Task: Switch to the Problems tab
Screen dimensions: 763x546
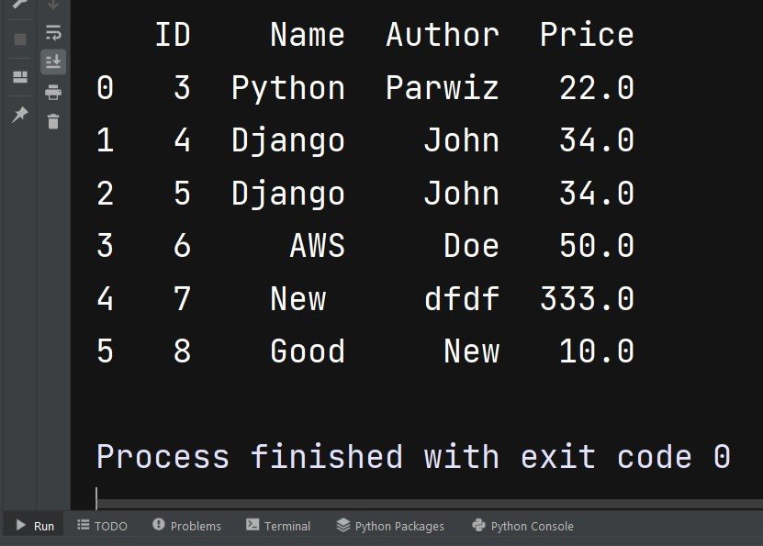Action: click(x=186, y=526)
